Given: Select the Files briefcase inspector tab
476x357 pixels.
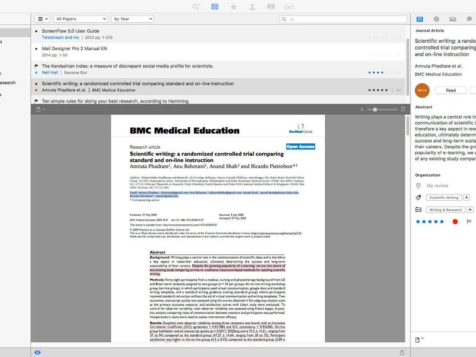Looking at the screenshot, I should coord(453,19).
